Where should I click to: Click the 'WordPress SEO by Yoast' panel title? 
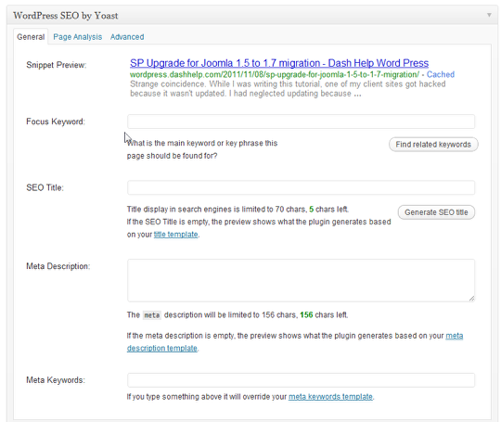click(x=66, y=16)
